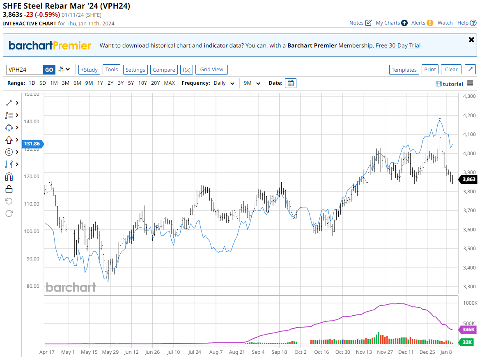Click the VPH24 symbol input field
This screenshot has height=362, width=482.
(25, 70)
